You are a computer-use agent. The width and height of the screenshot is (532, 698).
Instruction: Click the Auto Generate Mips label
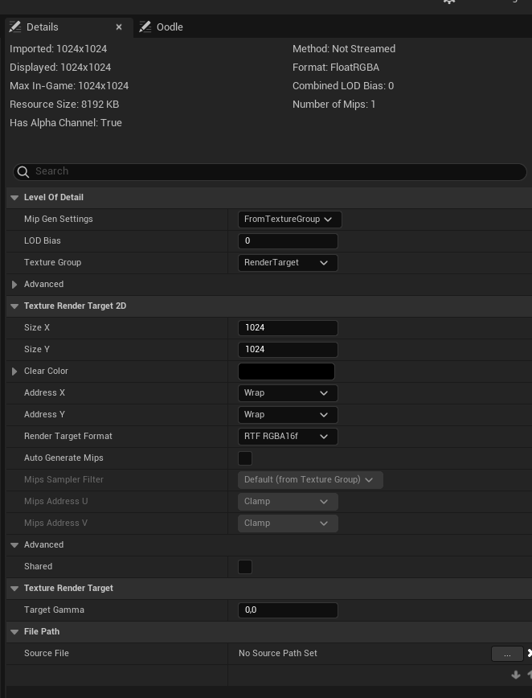[x=63, y=458]
